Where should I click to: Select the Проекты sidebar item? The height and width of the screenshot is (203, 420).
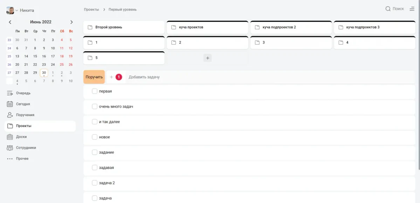click(x=40, y=126)
